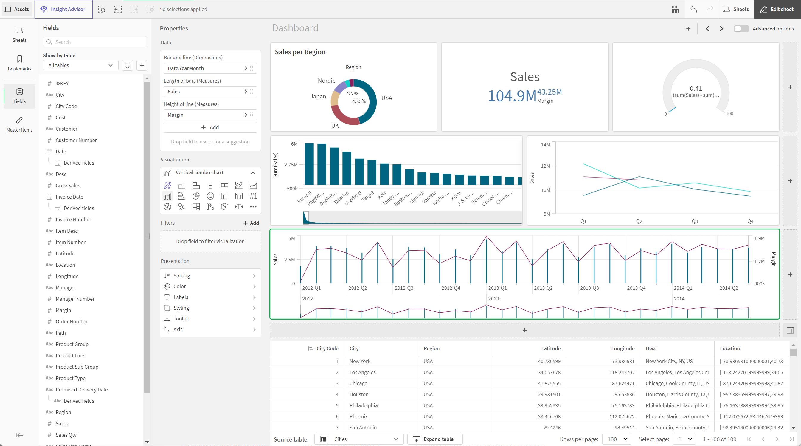This screenshot has height=446, width=801.
Task: Select the KPI visualization icon
Action: [x=252, y=196]
